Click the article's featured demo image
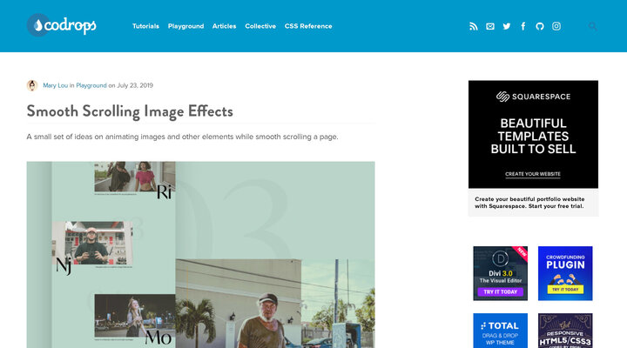This screenshot has height=348, width=627. [x=201, y=255]
